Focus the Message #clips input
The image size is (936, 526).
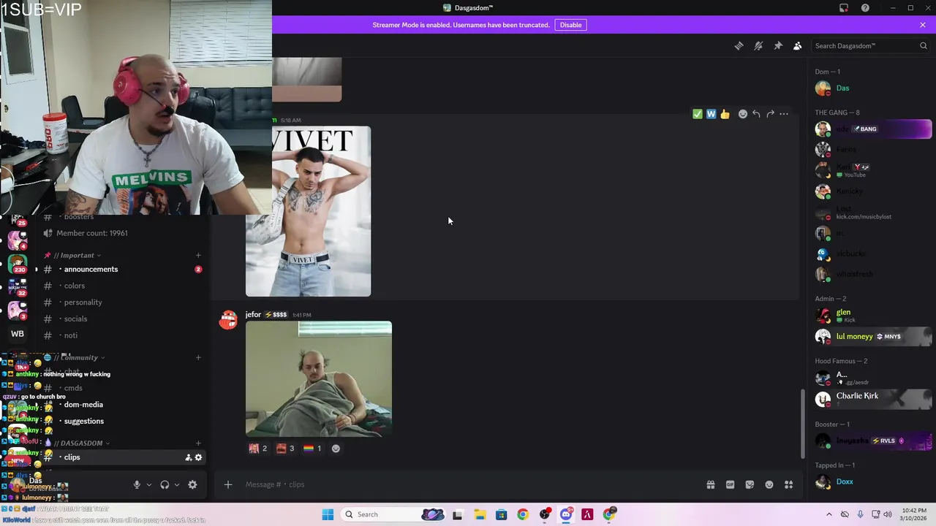(x=468, y=484)
